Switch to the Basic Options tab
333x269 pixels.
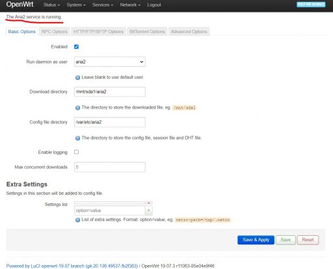coord(22,32)
